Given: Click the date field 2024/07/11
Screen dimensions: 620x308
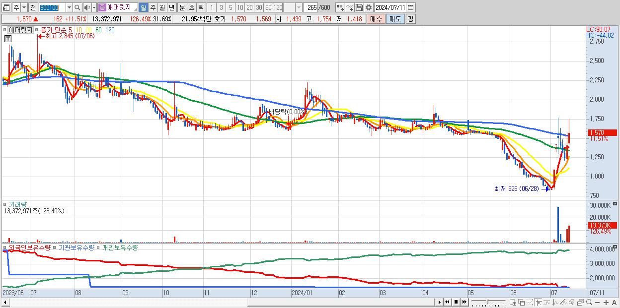Looking at the screenshot, I should point(390,8).
